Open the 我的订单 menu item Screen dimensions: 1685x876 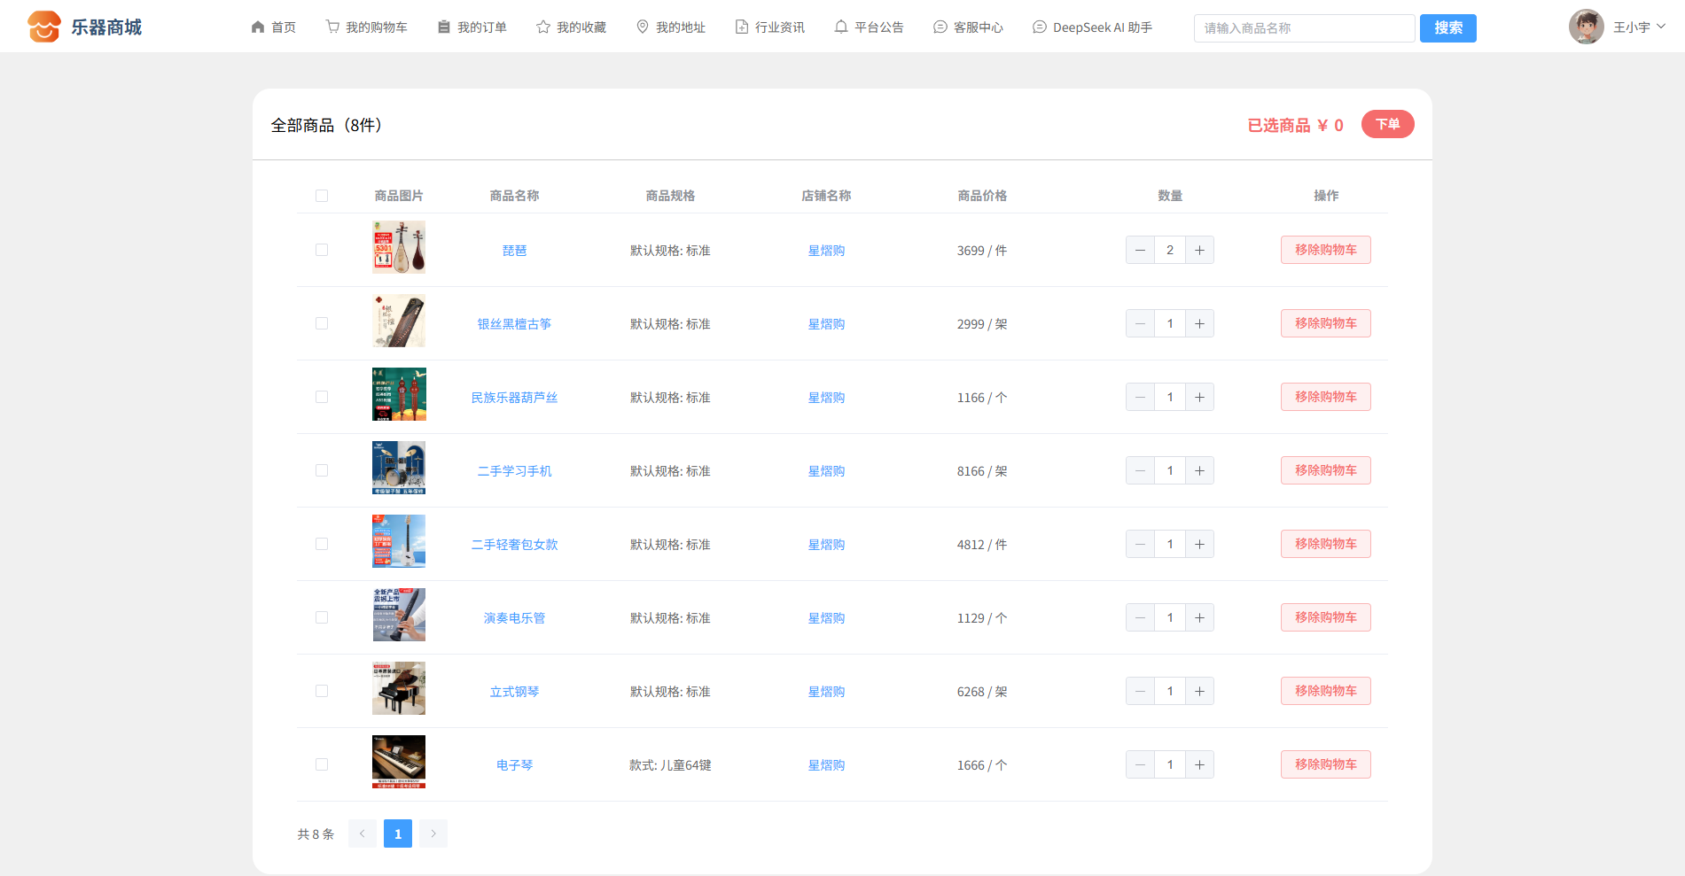pos(472,27)
